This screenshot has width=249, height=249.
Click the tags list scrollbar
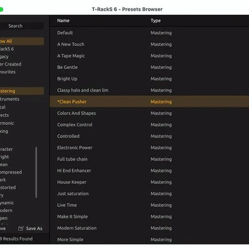pos(36,172)
